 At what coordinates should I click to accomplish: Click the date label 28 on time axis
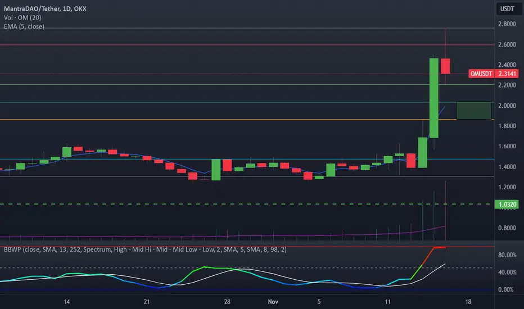coord(227,302)
